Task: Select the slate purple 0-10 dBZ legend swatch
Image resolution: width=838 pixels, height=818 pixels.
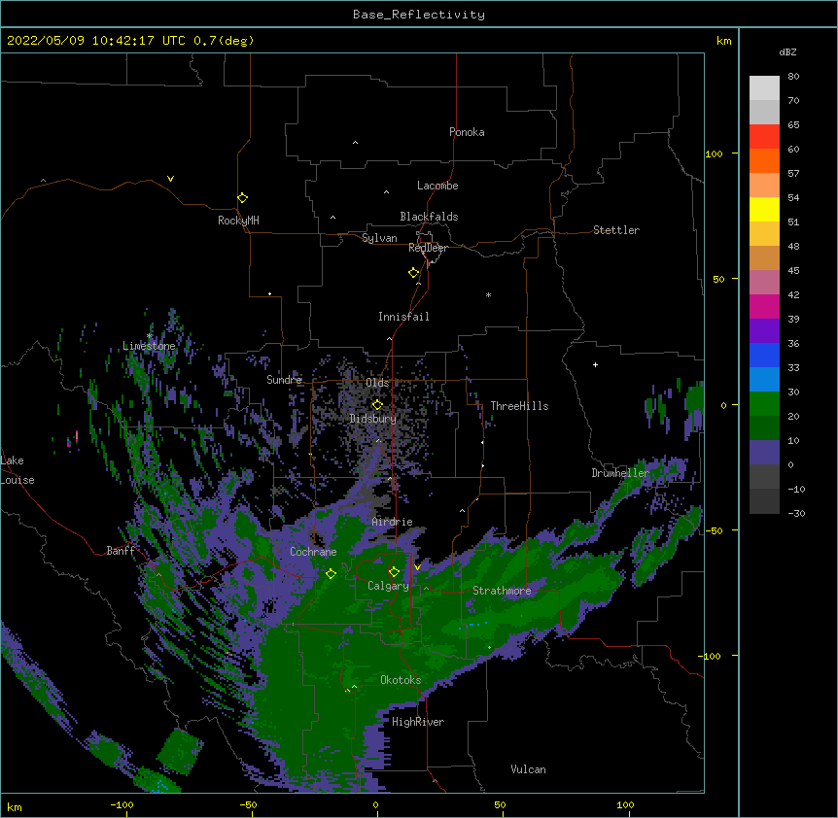Action: coord(764,453)
